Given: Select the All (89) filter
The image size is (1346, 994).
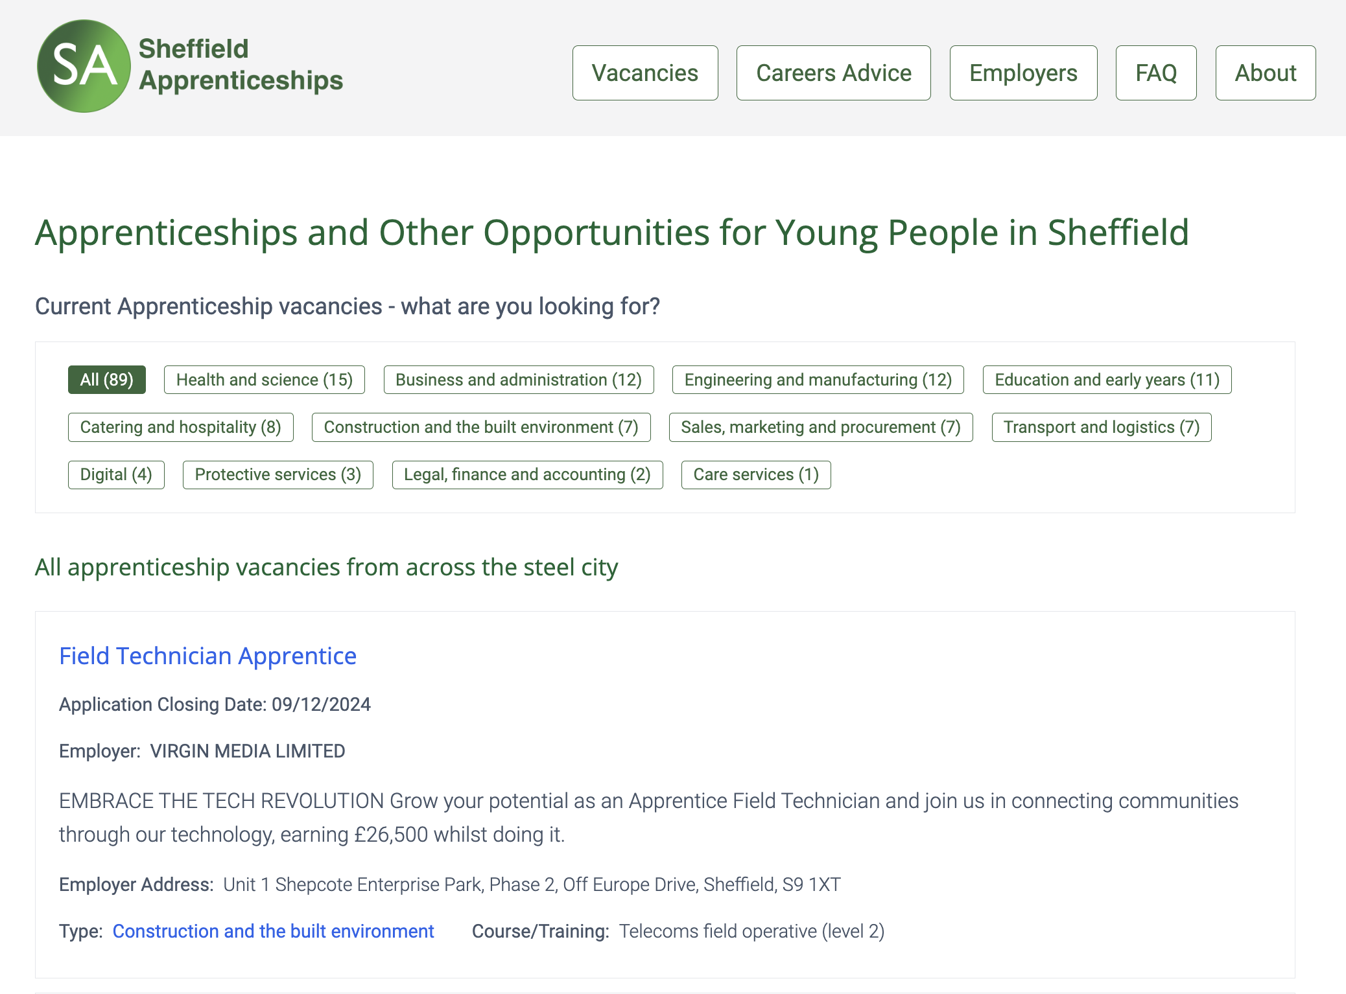Looking at the screenshot, I should click(x=107, y=380).
